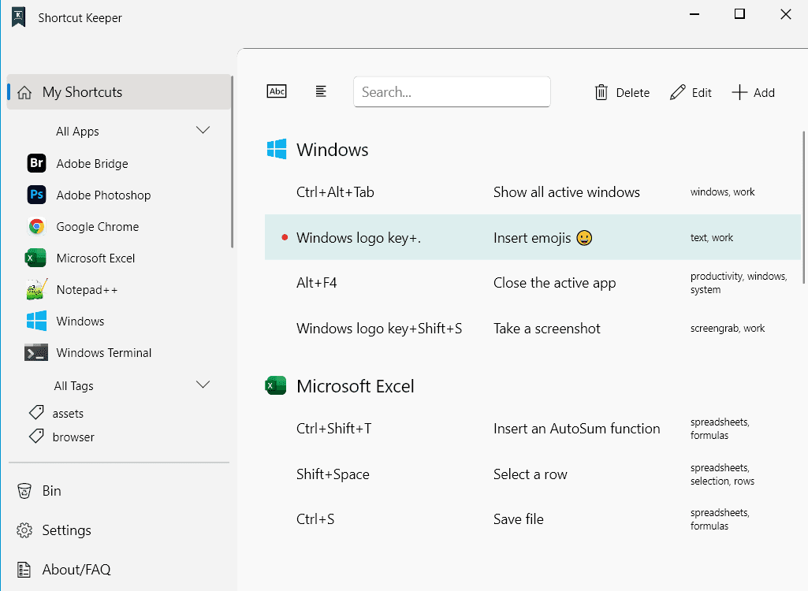Open Adobe Bridge shortcuts from the sidebar

pos(91,163)
